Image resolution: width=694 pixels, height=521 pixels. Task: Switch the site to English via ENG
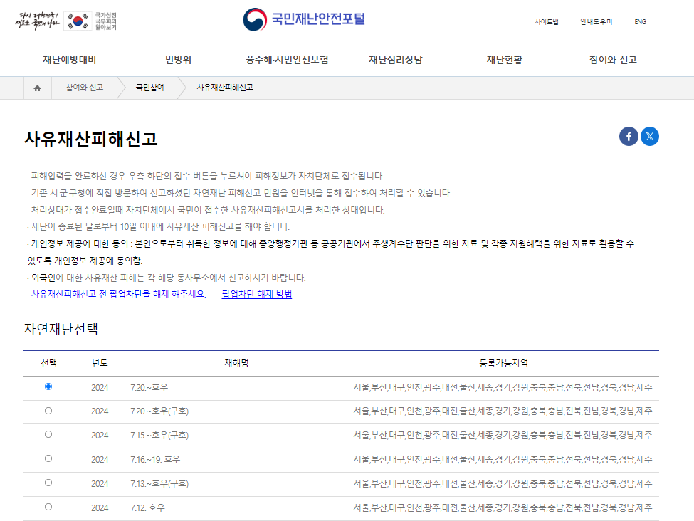click(x=639, y=22)
